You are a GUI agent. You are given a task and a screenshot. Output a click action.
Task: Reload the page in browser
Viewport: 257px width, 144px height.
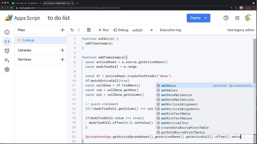(x=12, y=8)
